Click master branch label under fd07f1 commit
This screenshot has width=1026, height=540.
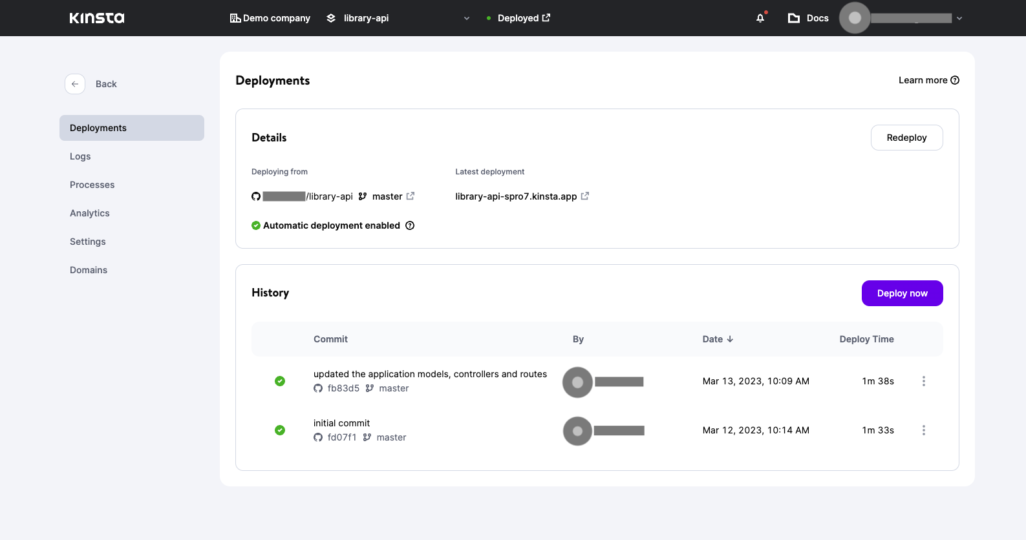click(x=391, y=437)
